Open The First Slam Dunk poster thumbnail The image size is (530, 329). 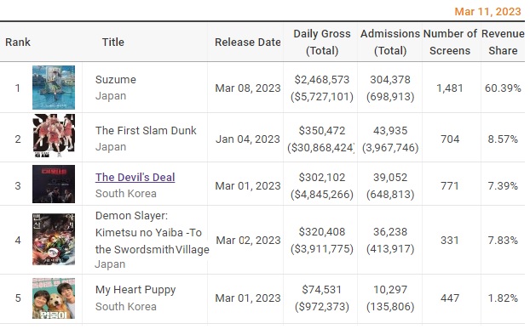54,136
